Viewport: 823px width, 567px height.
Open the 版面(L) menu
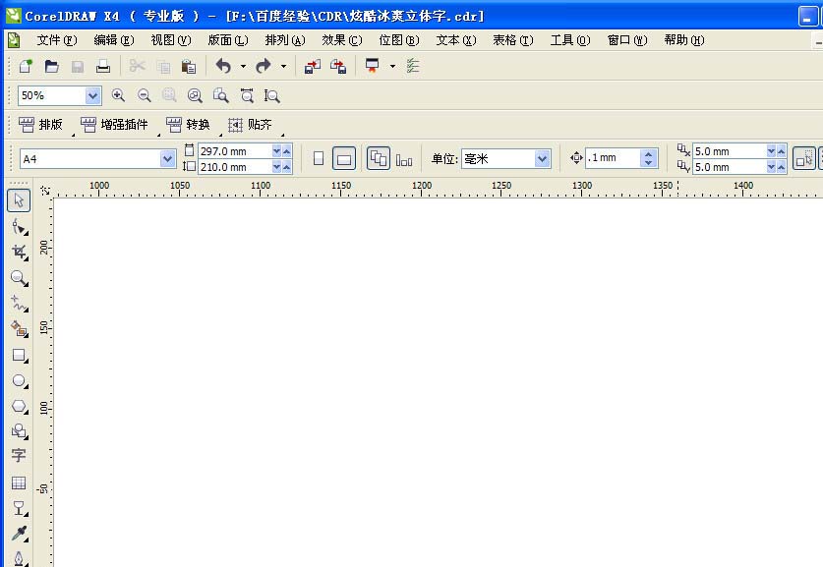pyautogui.click(x=228, y=40)
